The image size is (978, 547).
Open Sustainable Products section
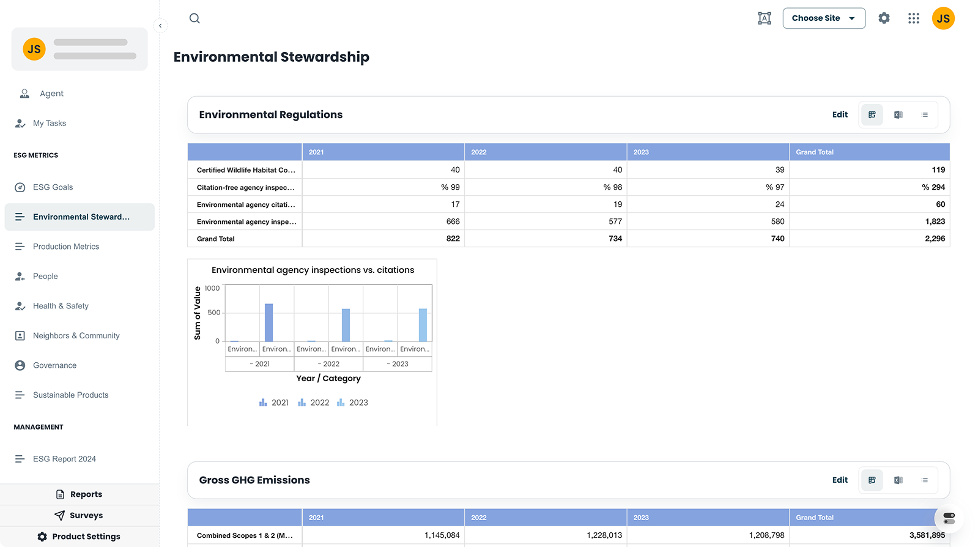pyautogui.click(x=70, y=395)
